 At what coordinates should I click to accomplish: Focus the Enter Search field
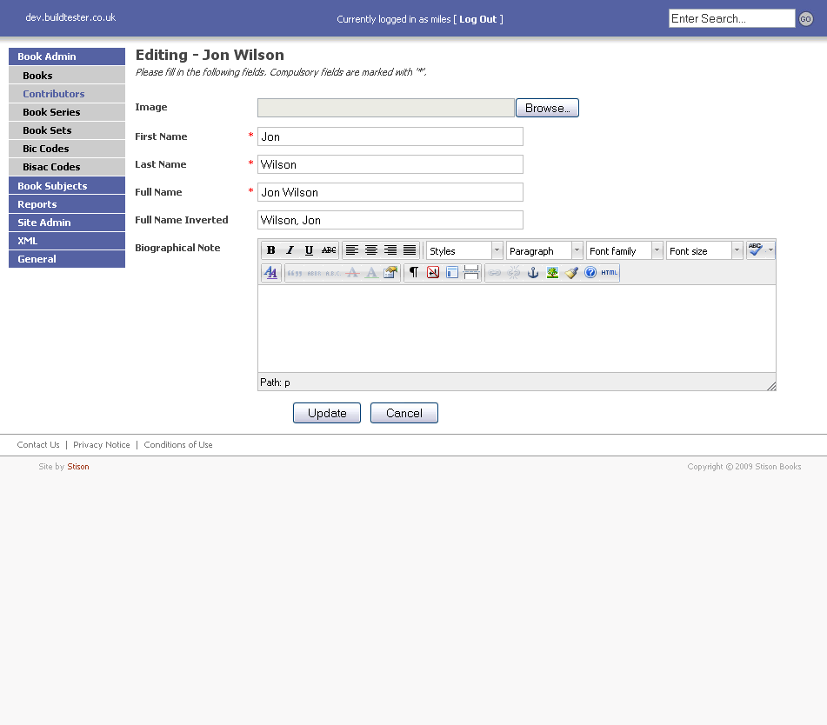(x=731, y=18)
